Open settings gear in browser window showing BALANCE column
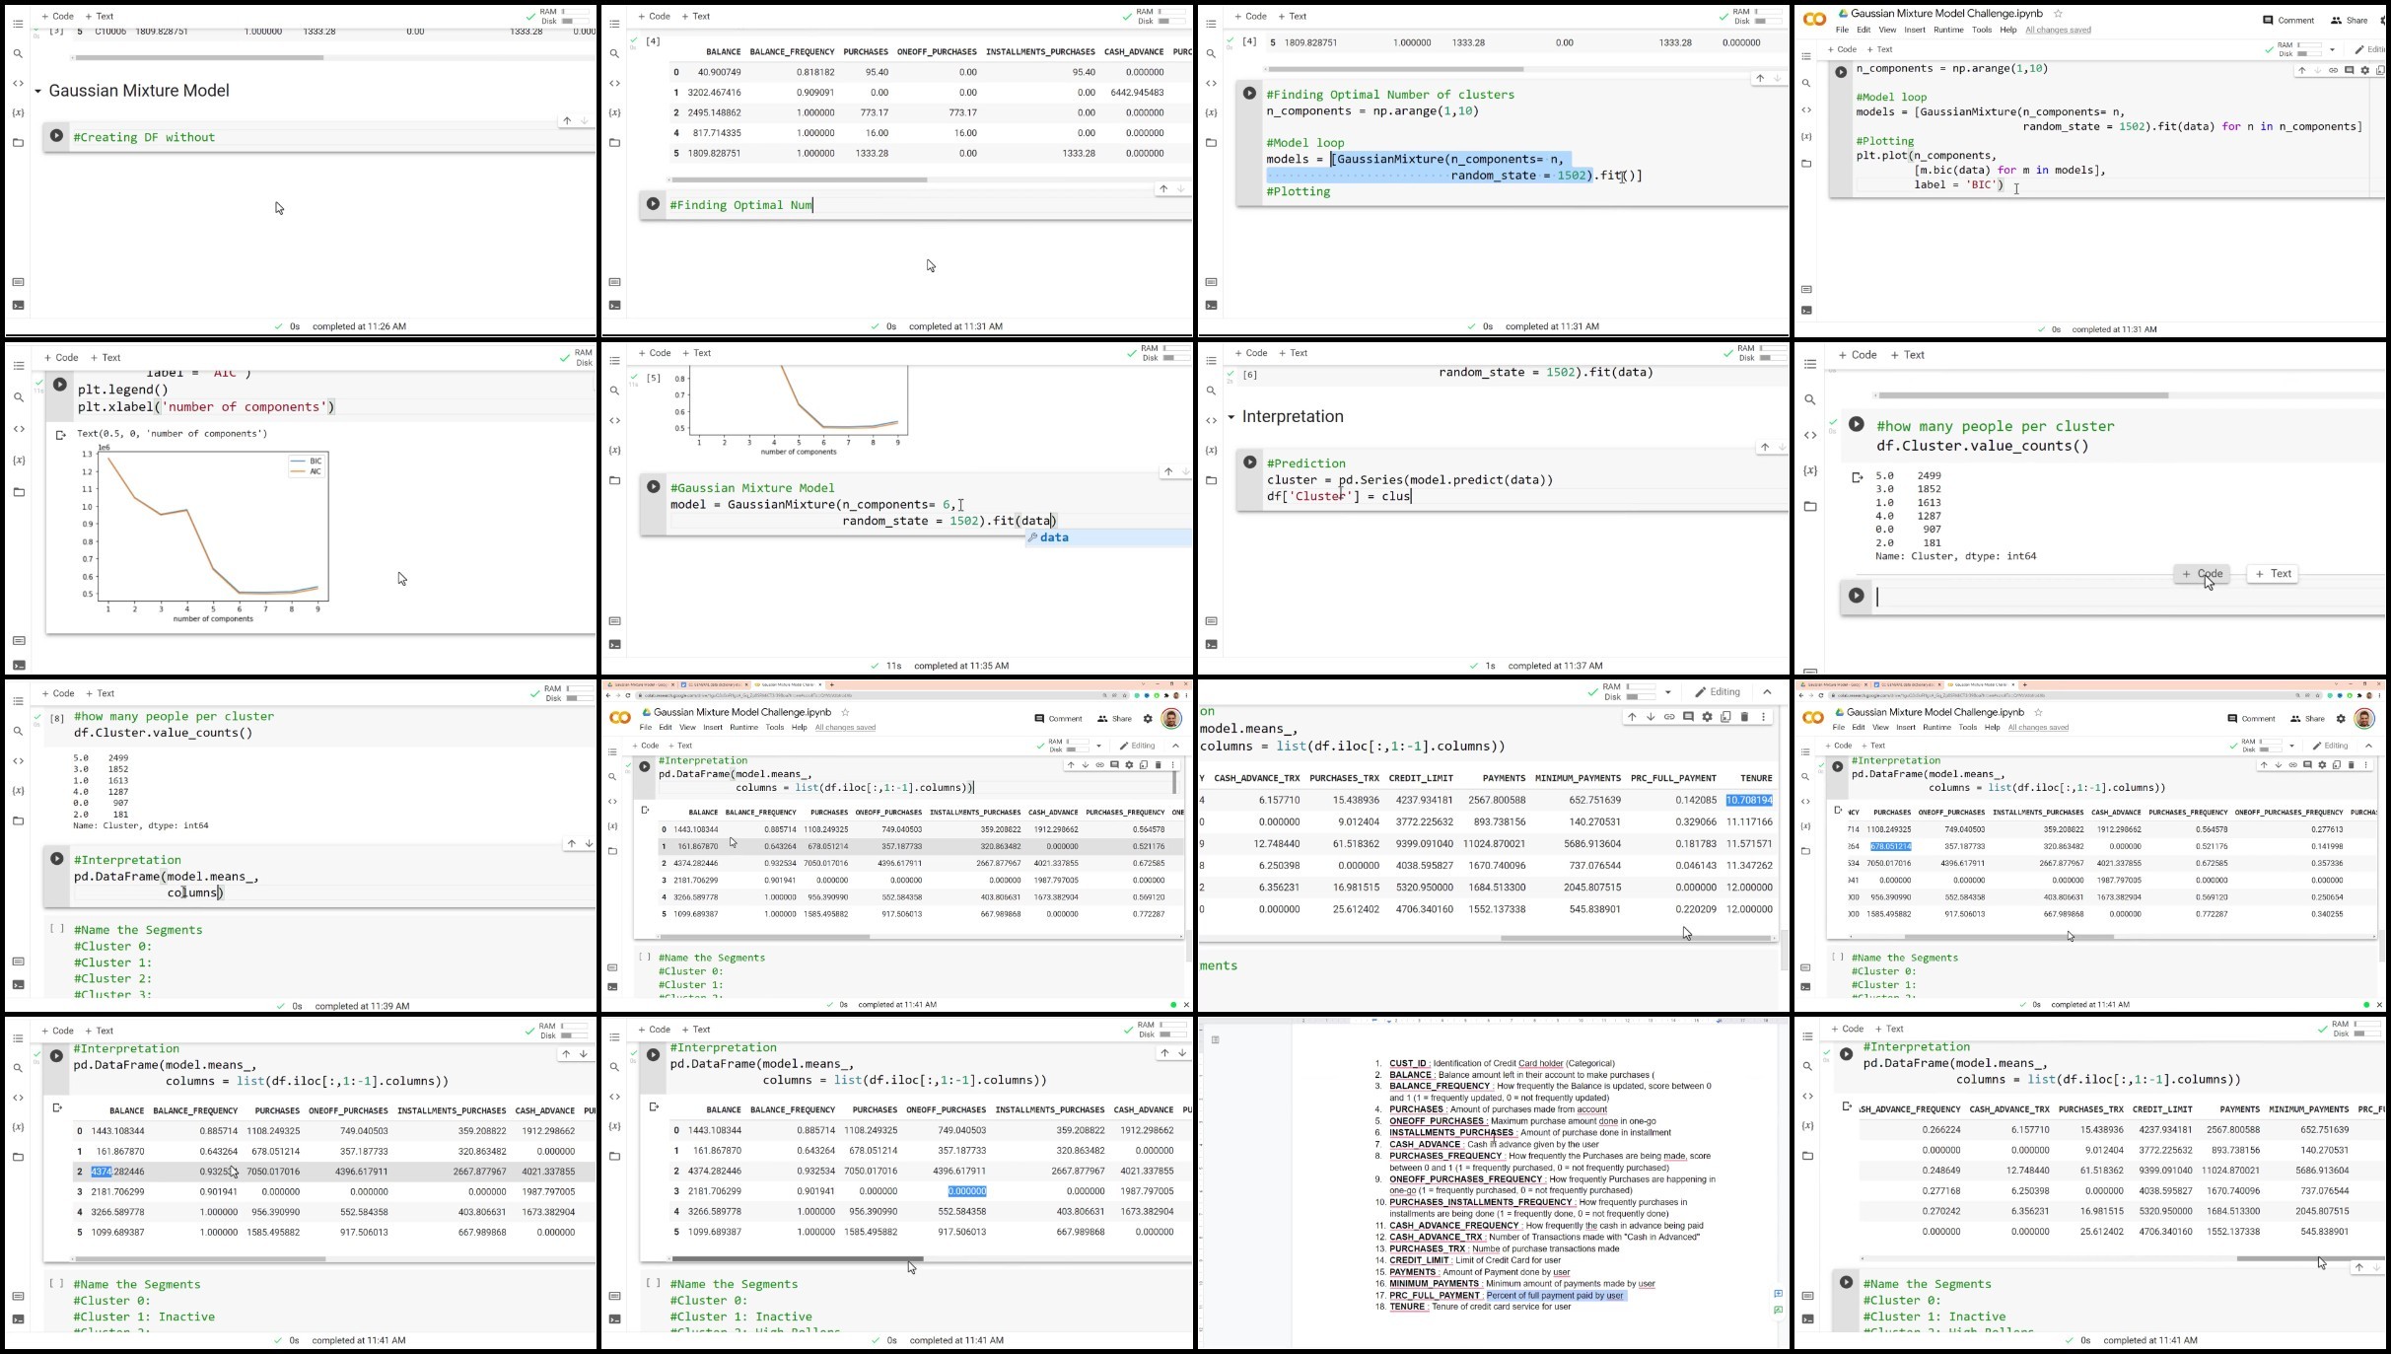 (1148, 719)
